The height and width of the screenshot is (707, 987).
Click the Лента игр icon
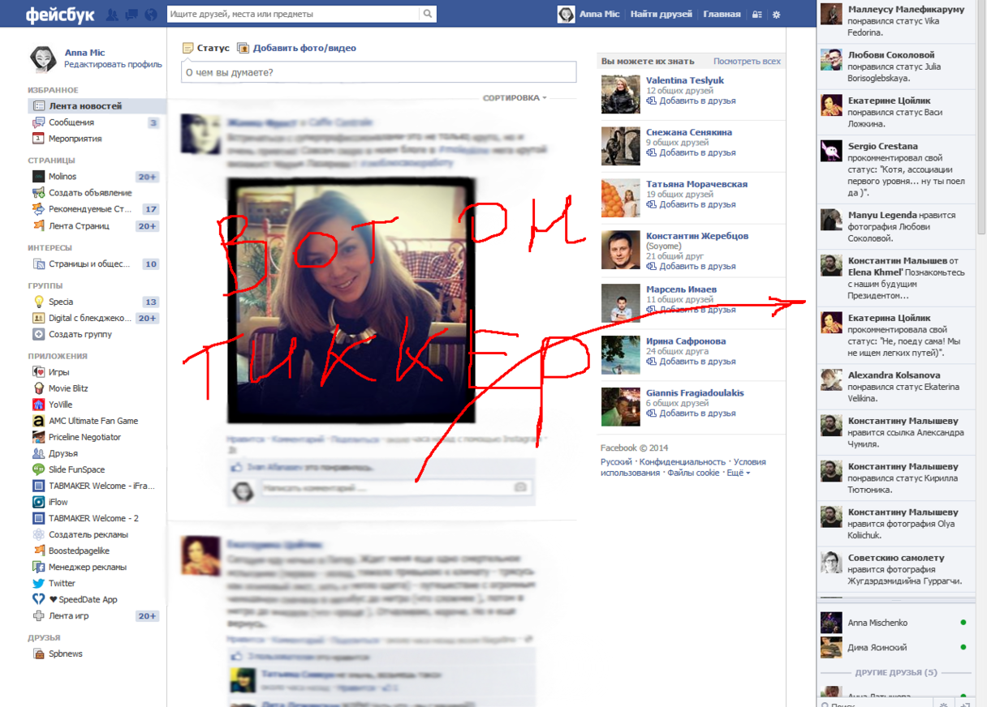tap(38, 615)
